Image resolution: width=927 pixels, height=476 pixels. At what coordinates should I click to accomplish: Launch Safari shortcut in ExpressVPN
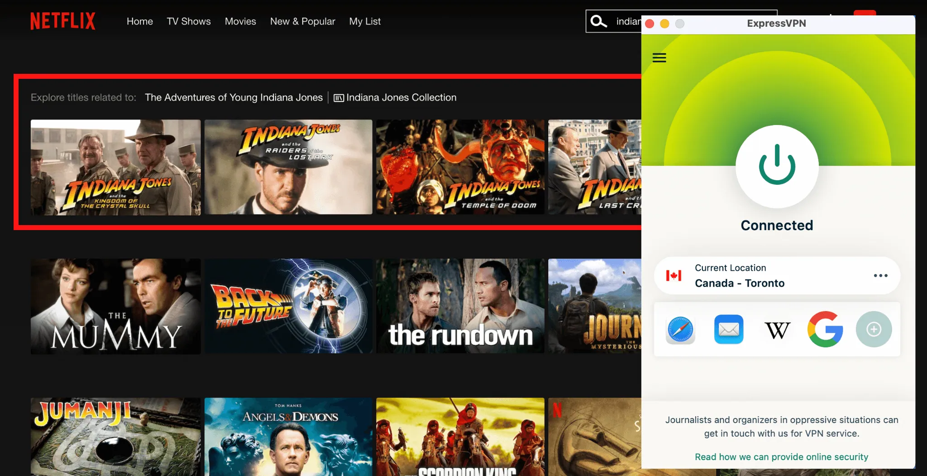[x=680, y=329]
